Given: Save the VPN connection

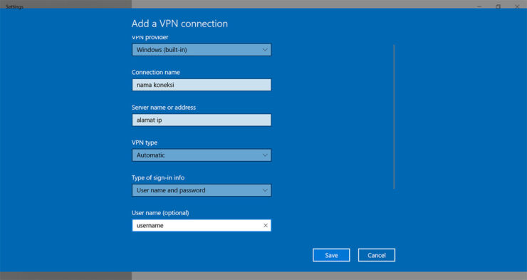Looking at the screenshot, I should 331,255.
